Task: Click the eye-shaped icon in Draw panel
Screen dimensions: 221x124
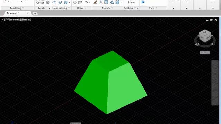Action: tap(86, 2)
